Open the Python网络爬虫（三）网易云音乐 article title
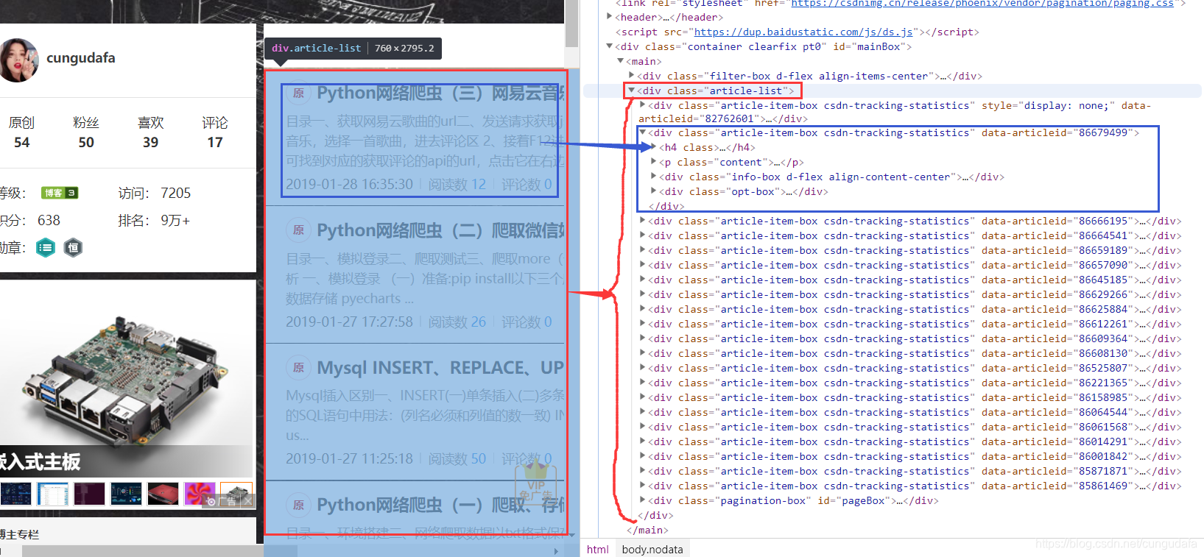This screenshot has height=557, width=1204. [x=440, y=93]
